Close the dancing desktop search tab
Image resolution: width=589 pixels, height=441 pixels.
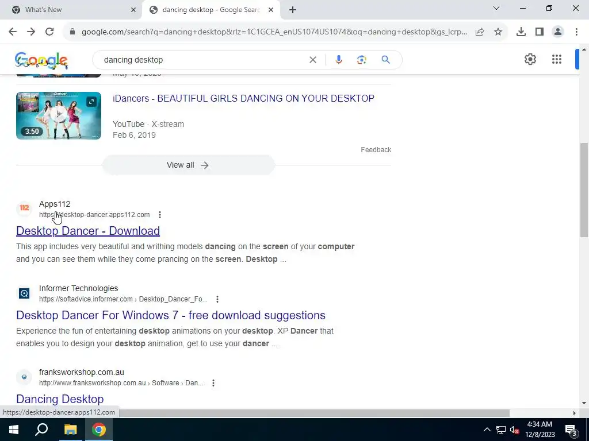271,10
